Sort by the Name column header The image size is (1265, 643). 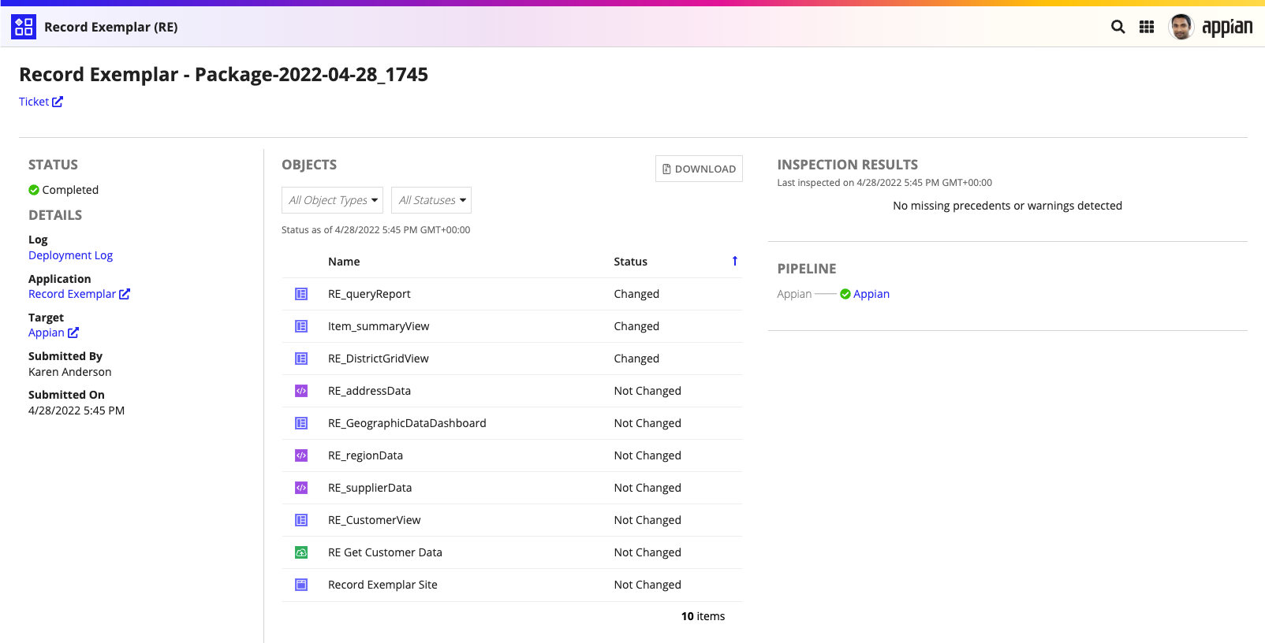pyautogui.click(x=344, y=262)
